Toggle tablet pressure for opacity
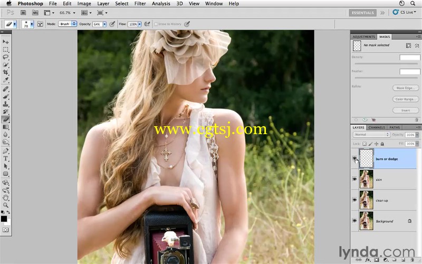This screenshot has width=422, height=264. (x=112, y=24)
